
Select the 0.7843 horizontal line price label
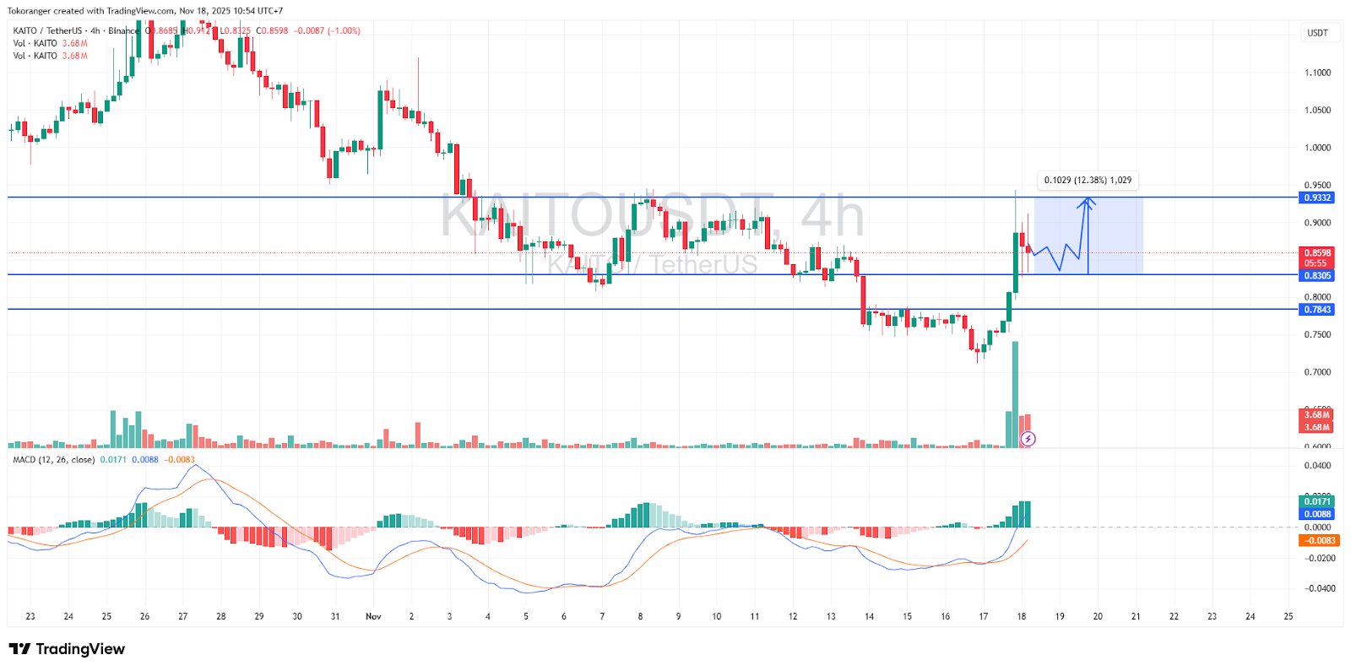coord(1317,310)
